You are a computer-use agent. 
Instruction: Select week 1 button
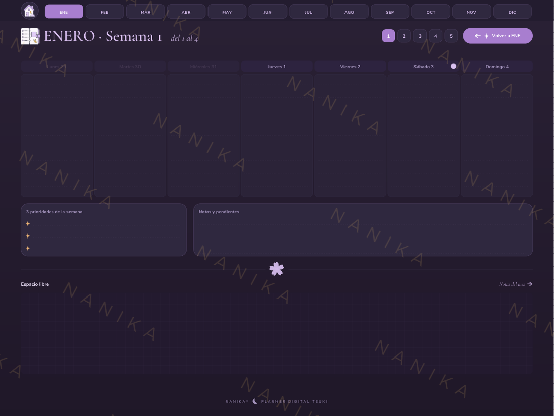coord(388,36)
